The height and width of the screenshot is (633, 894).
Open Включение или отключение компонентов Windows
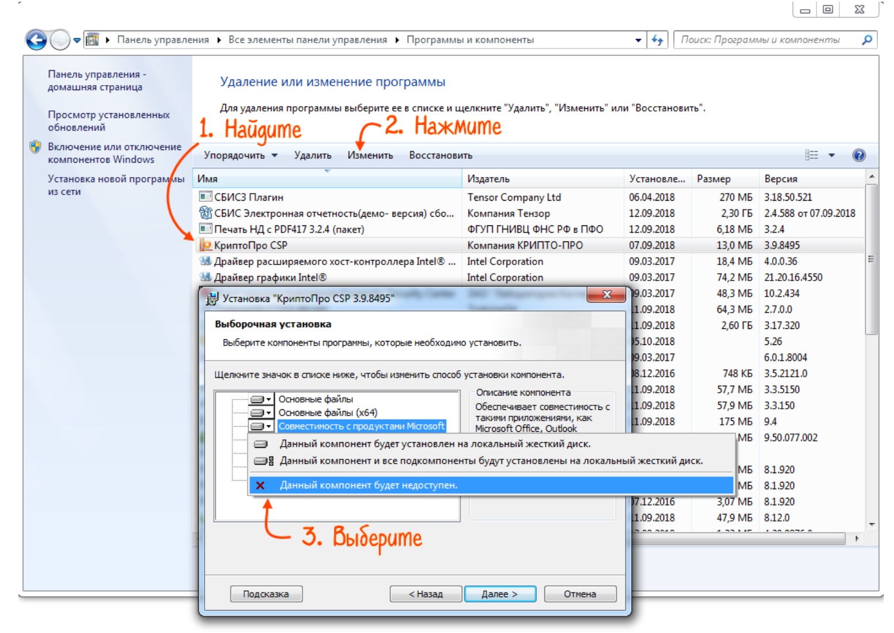click(114, 153)
